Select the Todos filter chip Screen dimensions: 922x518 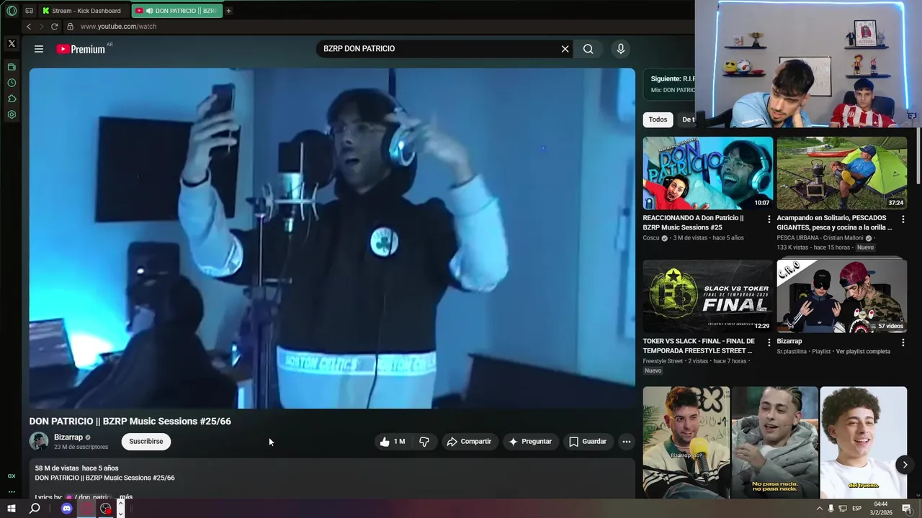[658, 119]
